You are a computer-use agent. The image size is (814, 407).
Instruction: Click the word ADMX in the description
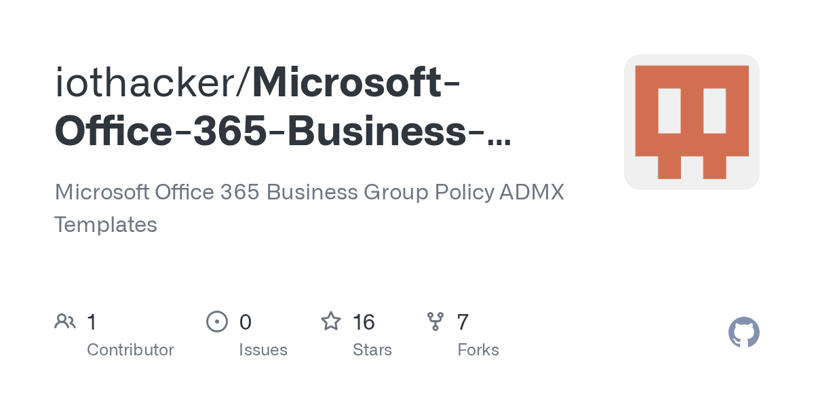pos(532,193)
